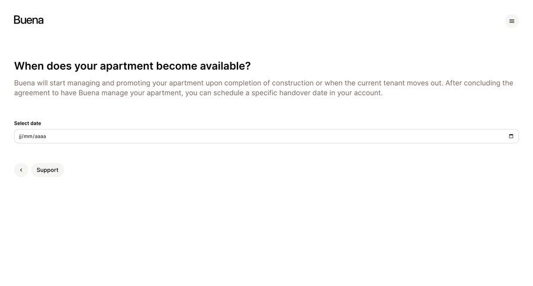Expand the date dropdown via the calendar icon

[511, 136]
